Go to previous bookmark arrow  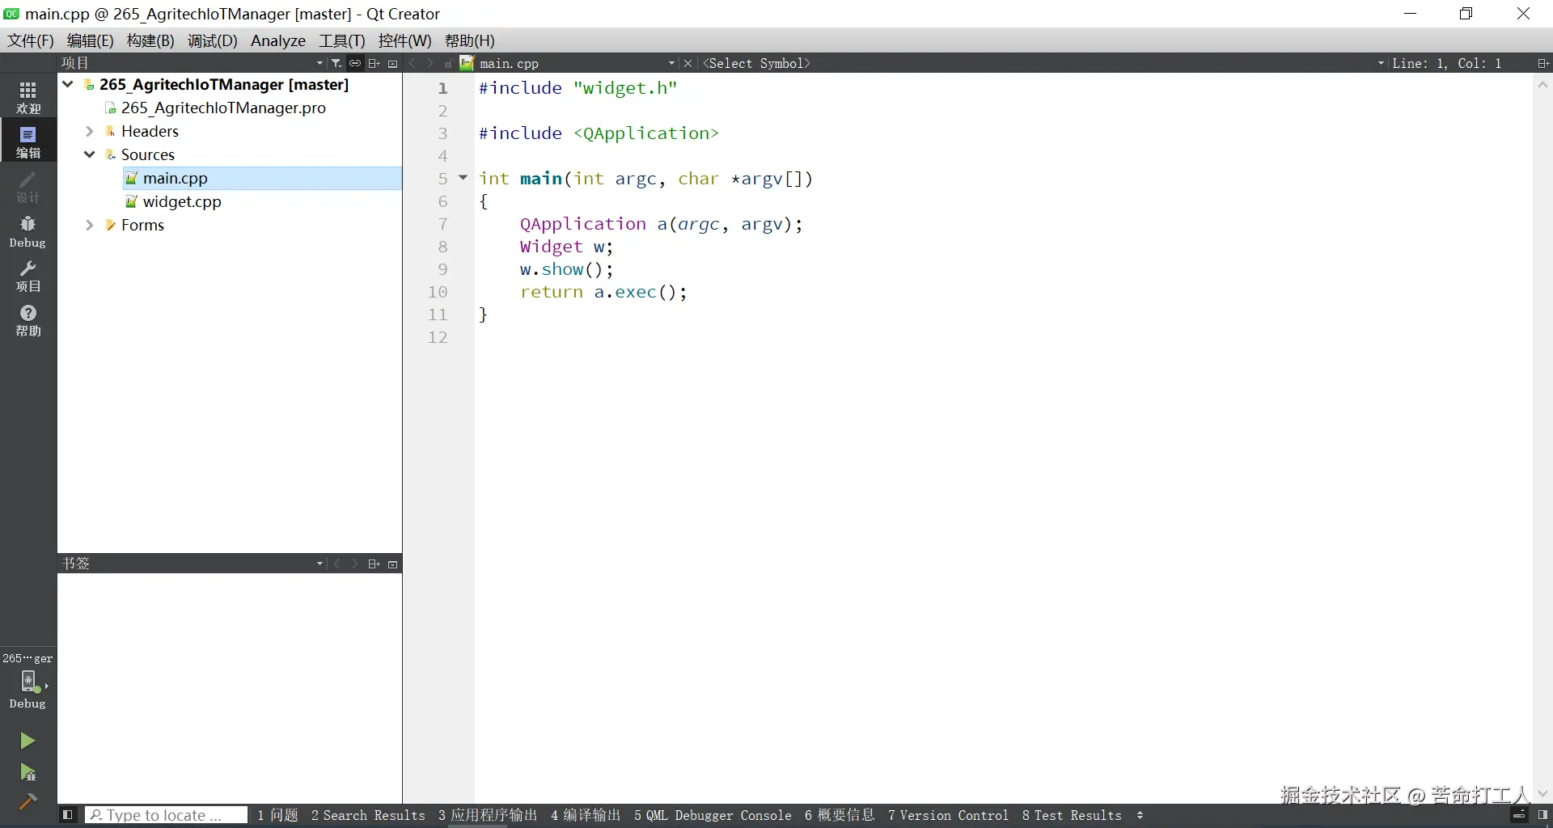337,564
